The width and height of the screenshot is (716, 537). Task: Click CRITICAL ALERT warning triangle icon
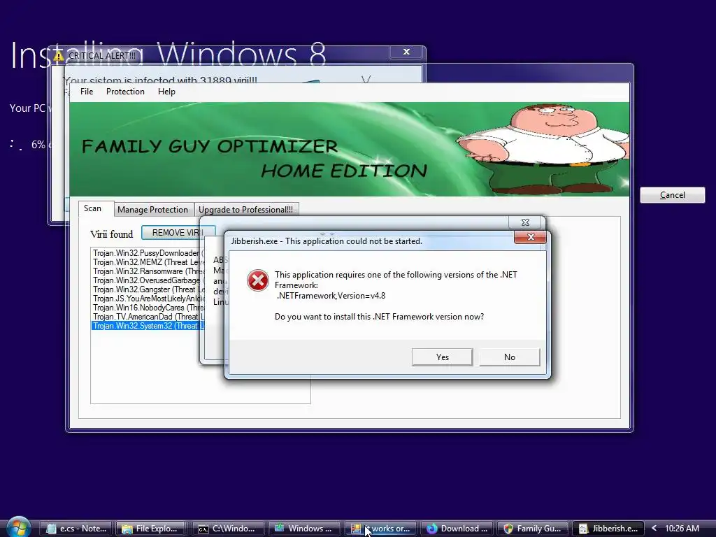pos(58,56)
